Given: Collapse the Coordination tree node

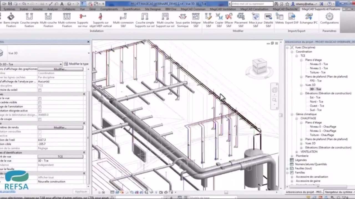Looking at the screenshot, I should click(292, 52).
